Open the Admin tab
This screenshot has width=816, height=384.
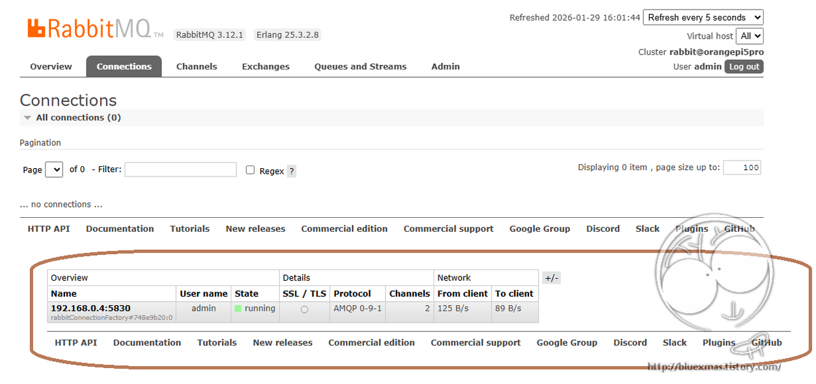[x=446, y=66]
